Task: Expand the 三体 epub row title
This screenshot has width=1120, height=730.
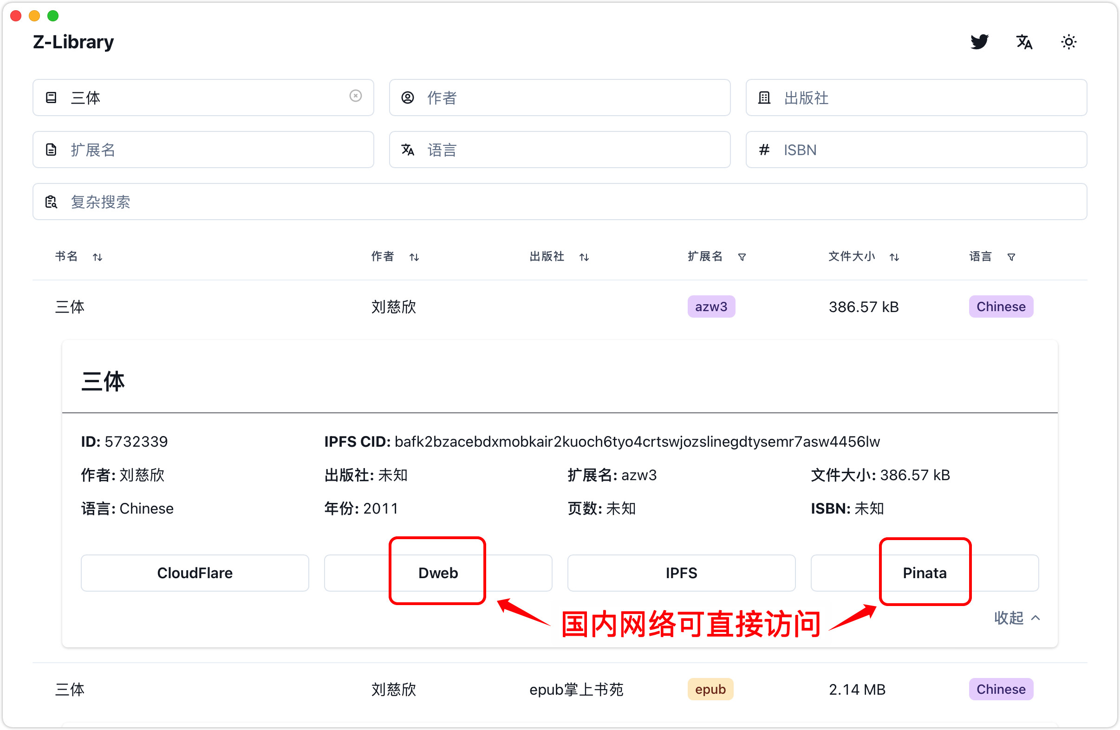Action: click(x=70, y=690)
